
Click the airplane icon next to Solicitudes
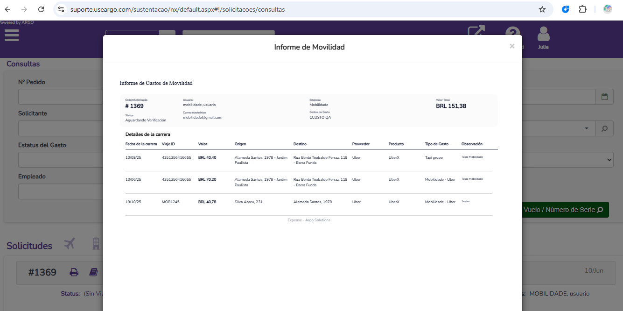coord(70,244)
